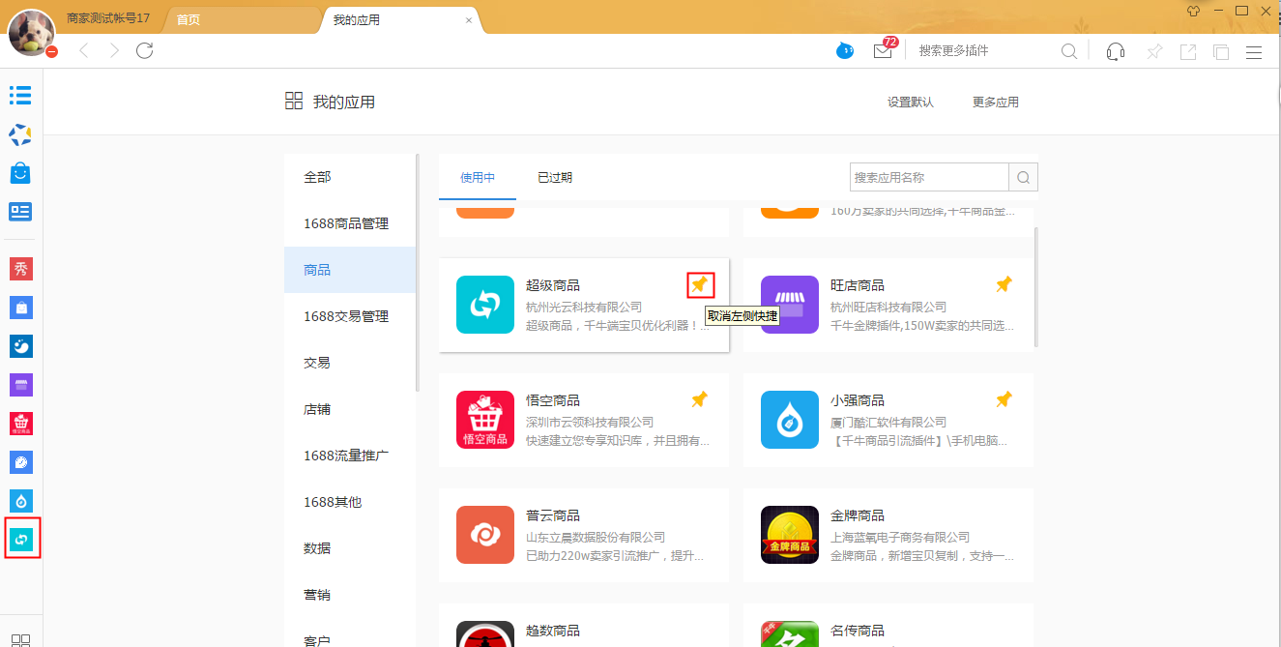Toggle the pin on 小强商品 card
Image resolution: width=1281 pixels, height=647 pixels.
point(1004,399)
